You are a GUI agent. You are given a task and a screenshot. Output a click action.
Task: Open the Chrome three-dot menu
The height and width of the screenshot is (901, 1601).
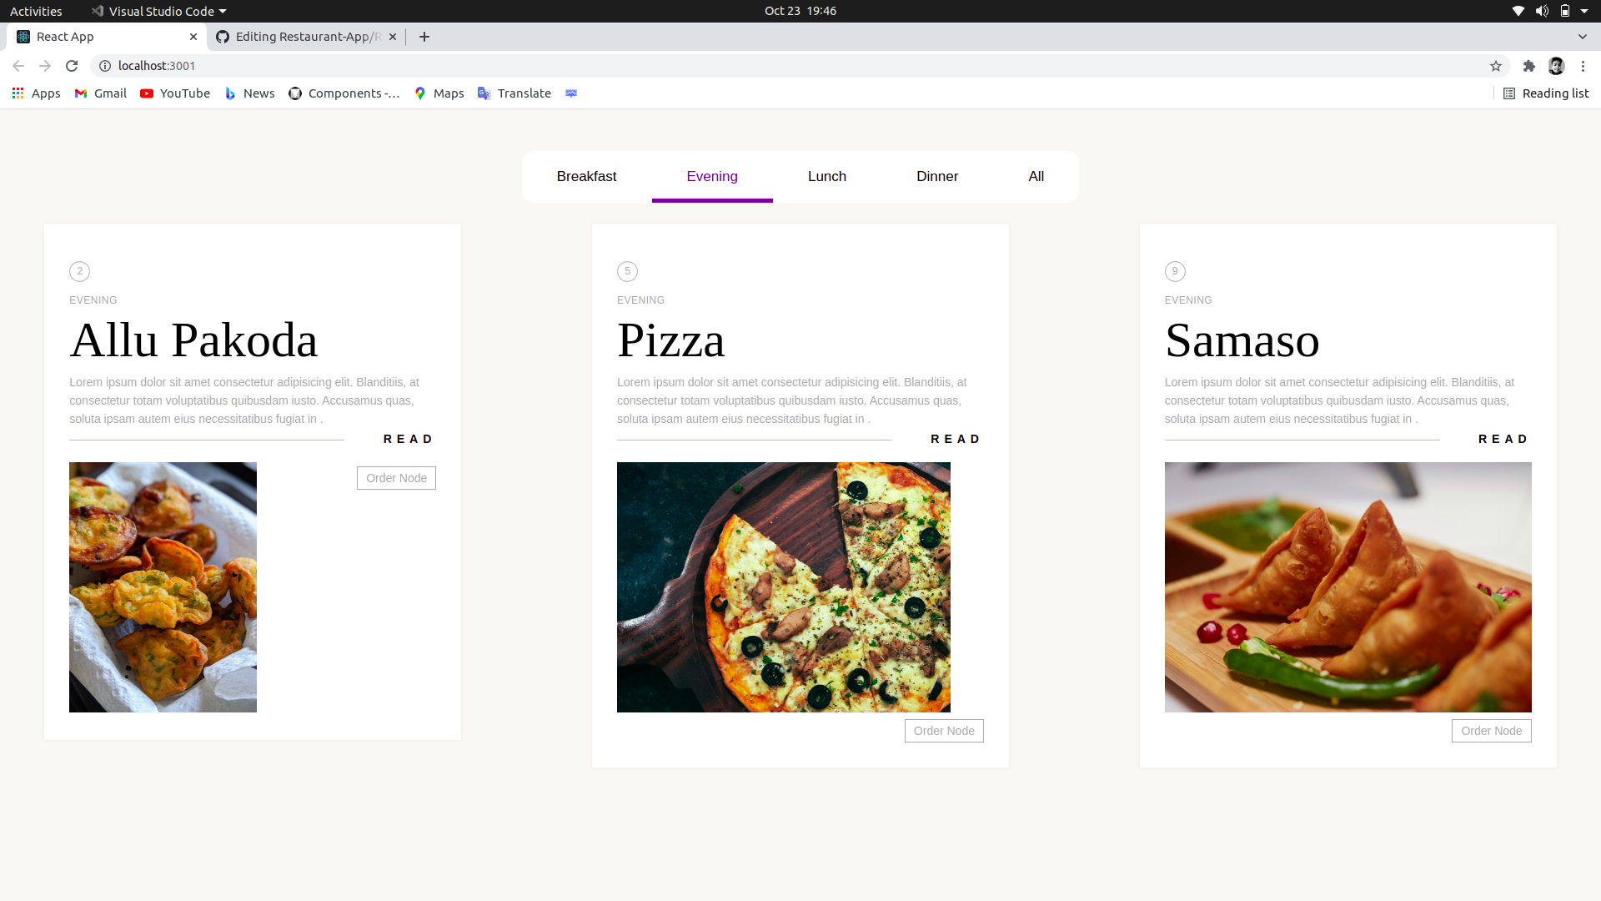[x=1582, y=65]
